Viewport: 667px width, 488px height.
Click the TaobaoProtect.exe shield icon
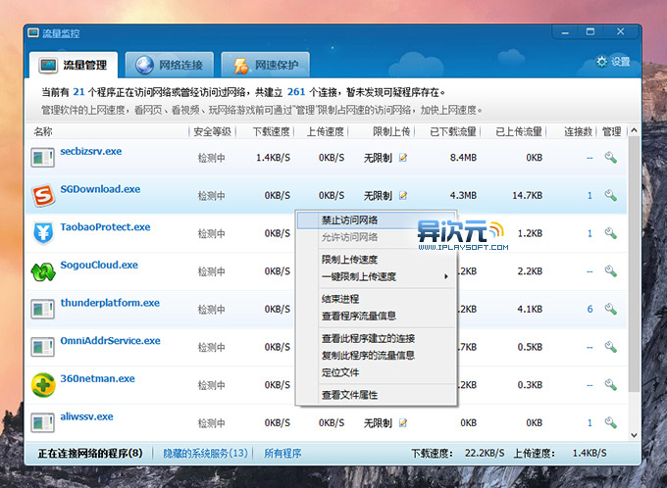click(43, 233)
